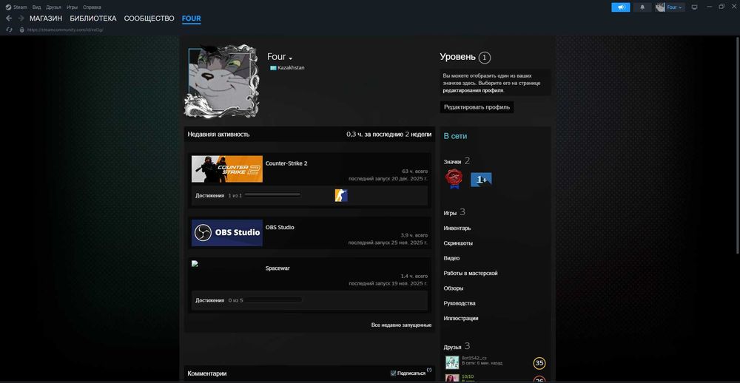Viewport: 740px width, 383px height.
Task: Open the Друзья menu in menu bar
Action: pyautogui.click(x=53, y=7)
